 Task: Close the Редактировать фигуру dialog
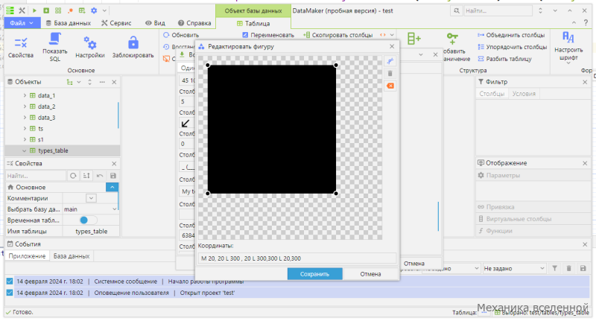[392, 46]
